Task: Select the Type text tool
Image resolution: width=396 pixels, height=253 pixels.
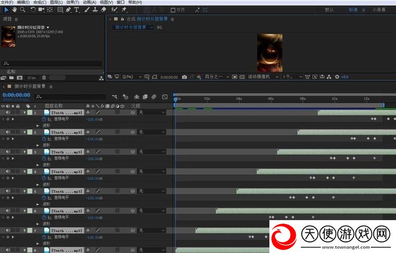Action: click(77, 10)
